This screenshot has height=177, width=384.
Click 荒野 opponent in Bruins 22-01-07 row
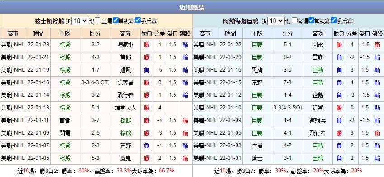tap(126, 146)
